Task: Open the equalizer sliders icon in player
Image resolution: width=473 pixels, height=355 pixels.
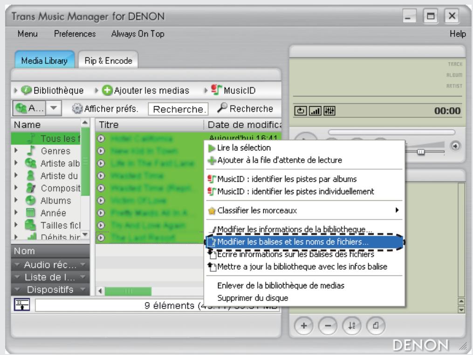Action: tap(329, 111)
